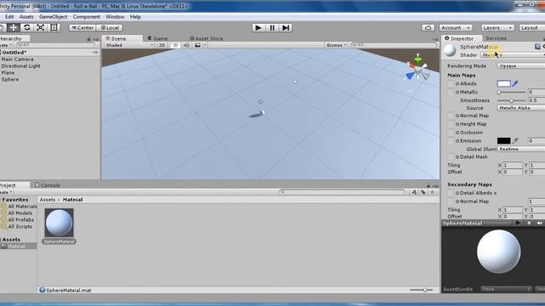Viewport: 545px width, 306px height.
Task: Toggle scene audio speaker icon
Action: [x=186, y=45]
